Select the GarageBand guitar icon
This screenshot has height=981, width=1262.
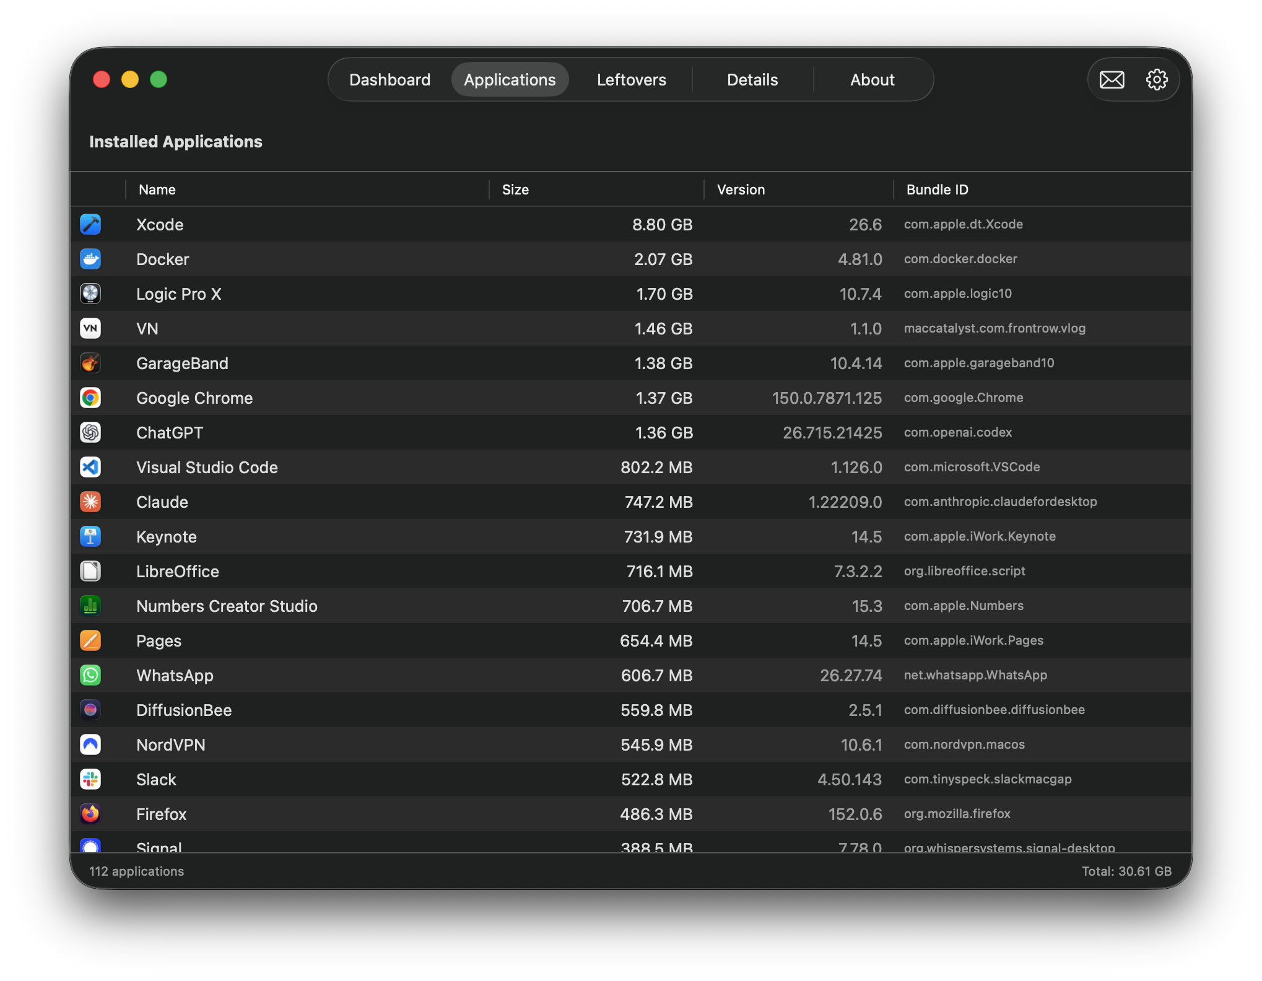point(90,363)
